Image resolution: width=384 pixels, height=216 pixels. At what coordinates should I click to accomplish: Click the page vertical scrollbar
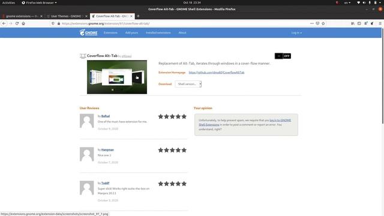tap(383, 76)
